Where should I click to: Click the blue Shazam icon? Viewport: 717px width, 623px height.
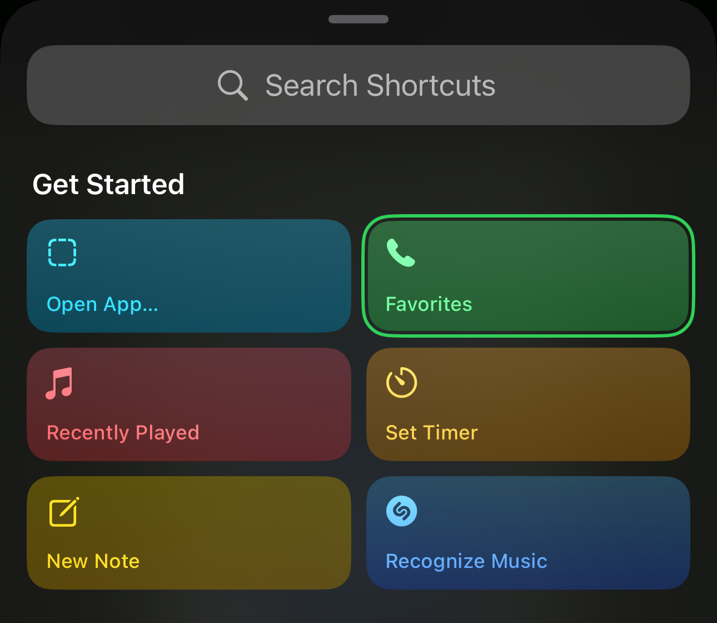tap(401, 511)
